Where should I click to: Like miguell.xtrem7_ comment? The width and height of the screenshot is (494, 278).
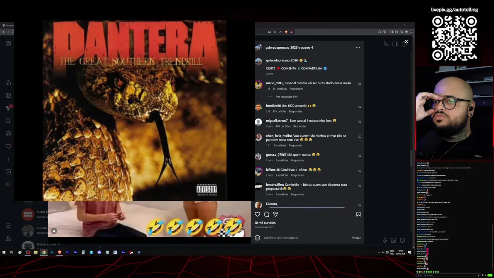pos(360,122)
